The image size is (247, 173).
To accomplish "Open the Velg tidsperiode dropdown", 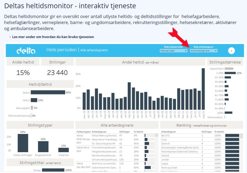I will [x=173, y=51].
